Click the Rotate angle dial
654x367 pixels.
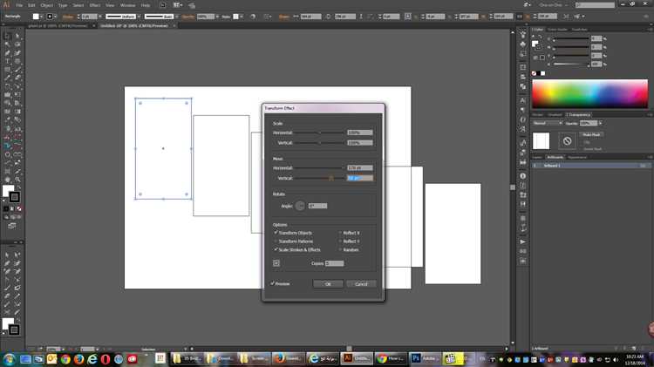coord(300,206)
